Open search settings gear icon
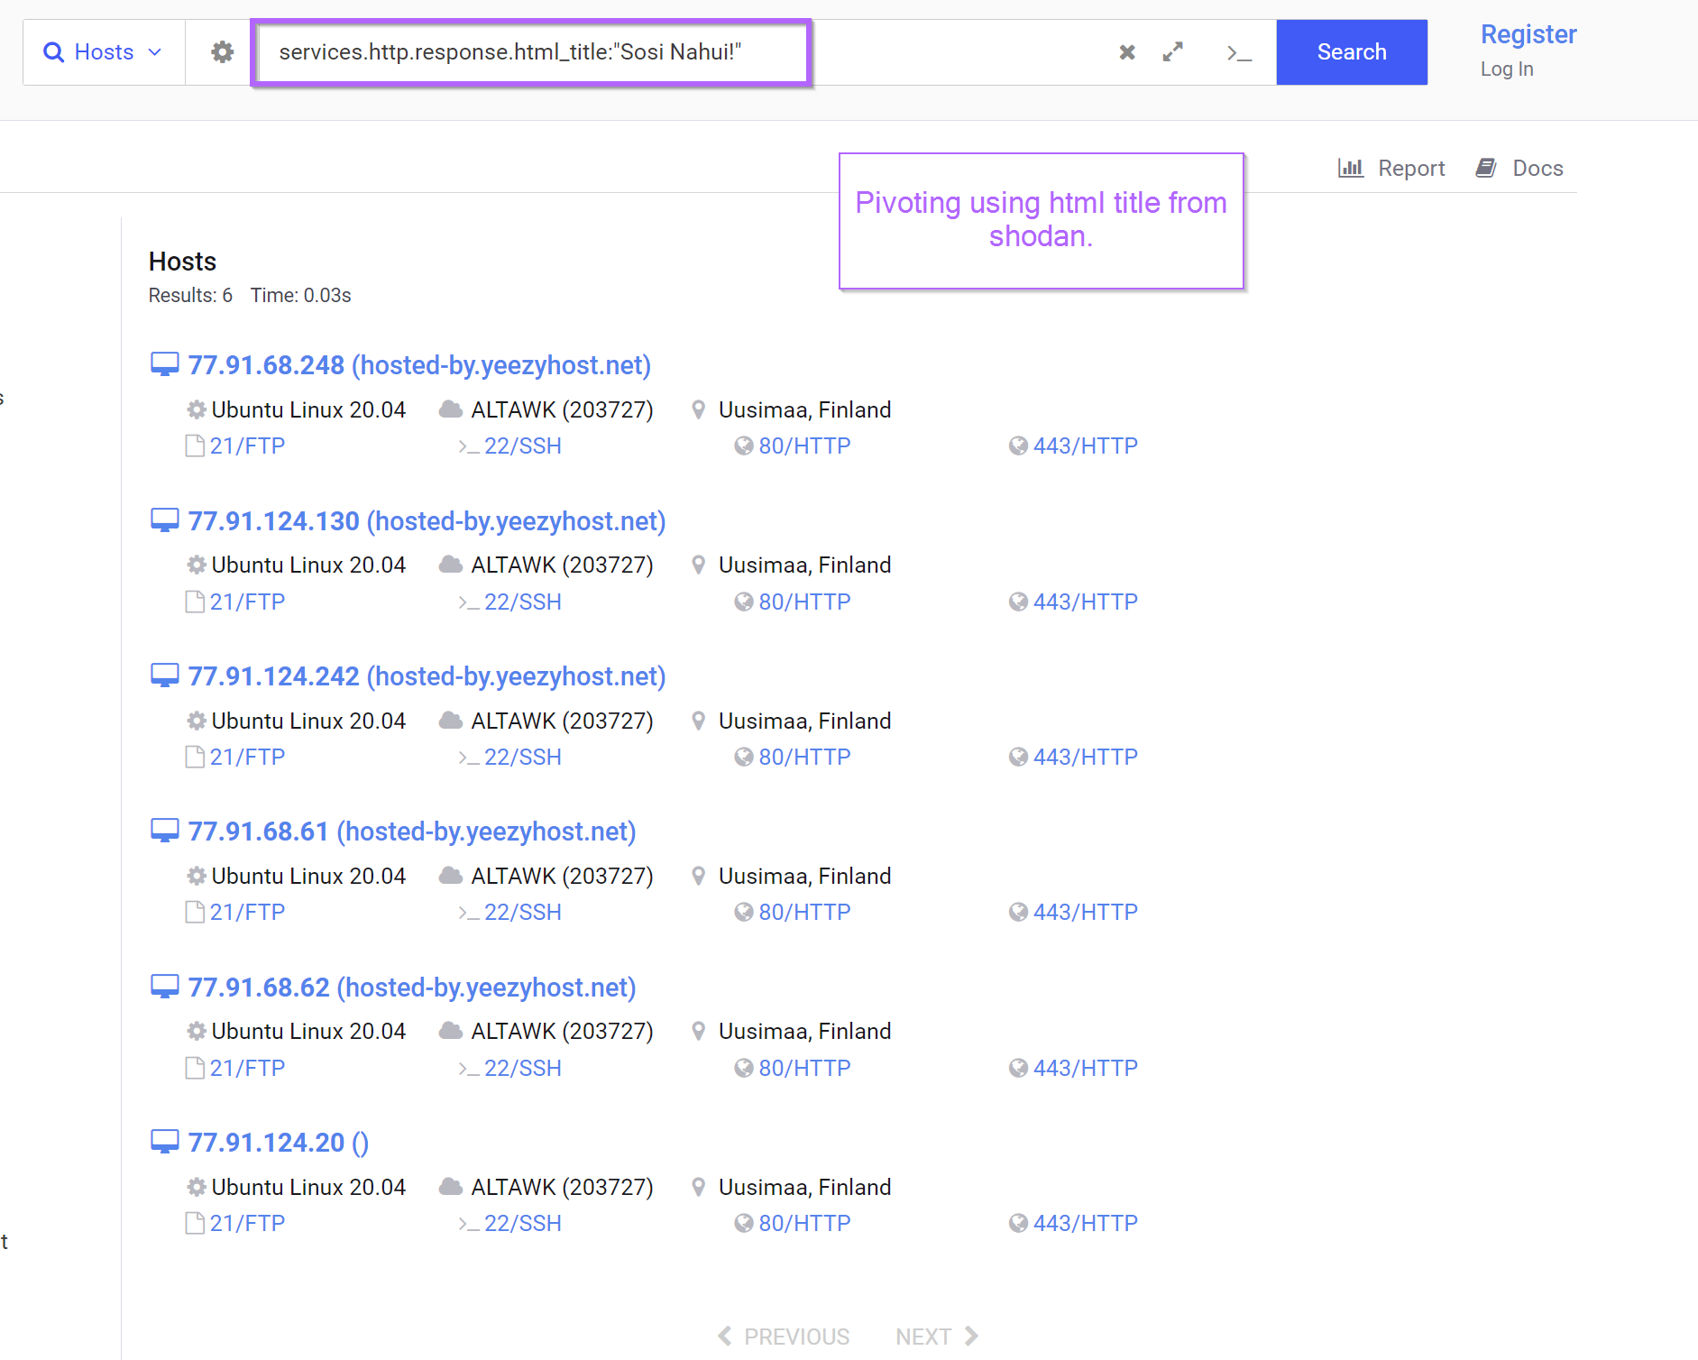 coord(222,52)
